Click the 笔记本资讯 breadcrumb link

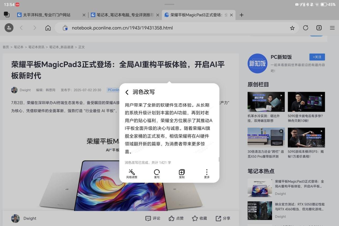point(36,47)
